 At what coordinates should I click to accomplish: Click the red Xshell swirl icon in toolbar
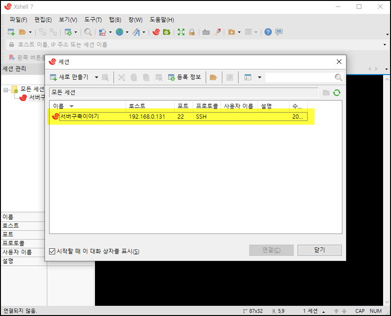pyautogui.click(x=156, y=32)
